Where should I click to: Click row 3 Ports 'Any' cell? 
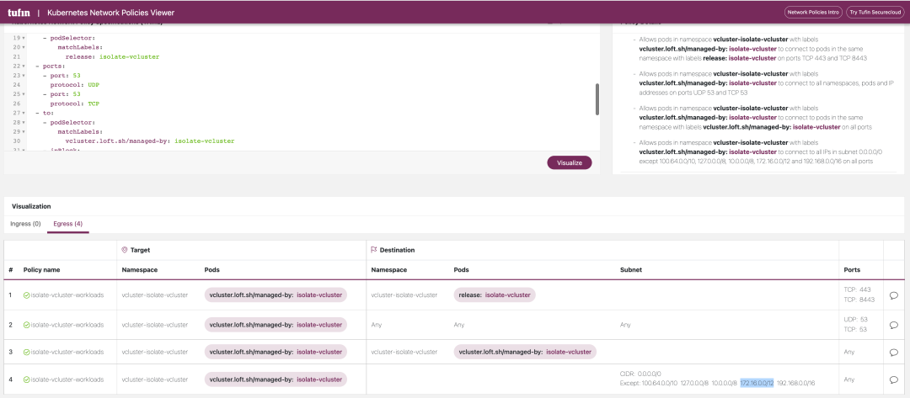pos(849,352)
